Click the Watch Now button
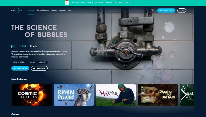 pyautogui.click(x=20, y=68)
